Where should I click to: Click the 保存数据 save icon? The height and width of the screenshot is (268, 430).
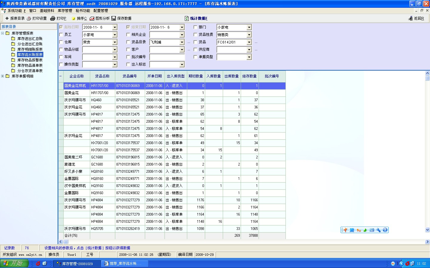114,18
